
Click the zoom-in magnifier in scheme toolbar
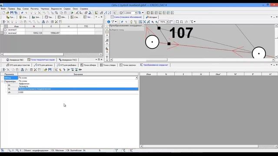coord(152,22)
